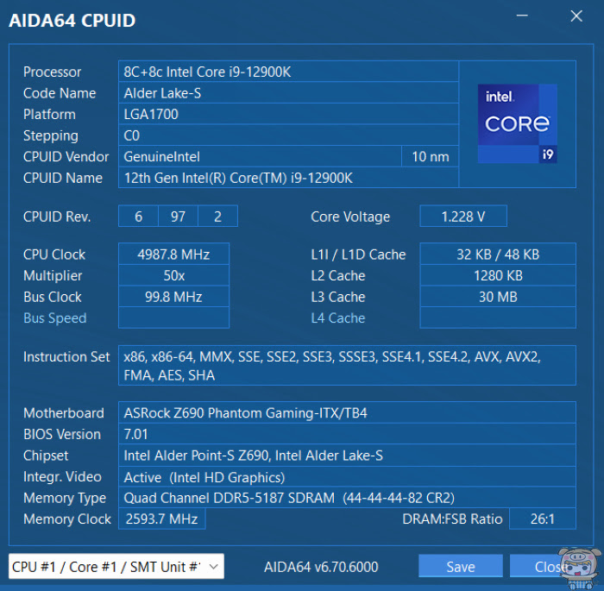Click the Multiplier value 50x

tap(173, 275)
